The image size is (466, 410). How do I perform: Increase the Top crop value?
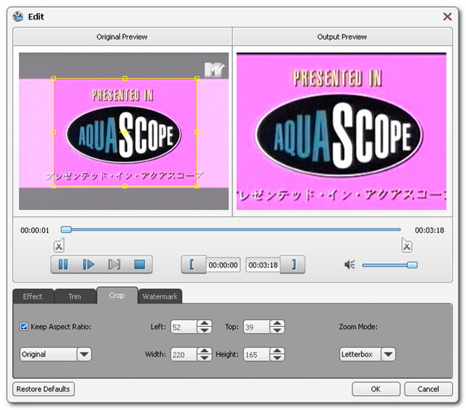point(277,324)
